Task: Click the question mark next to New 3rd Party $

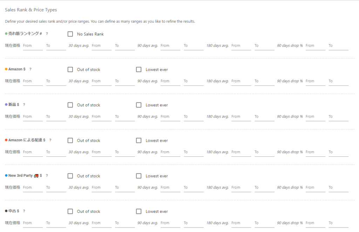Action: (x=47, y=176)
